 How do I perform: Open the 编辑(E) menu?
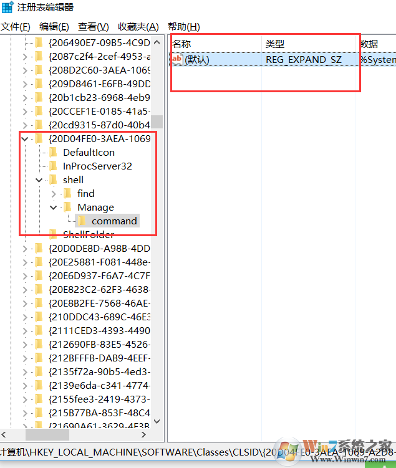(54, 27)
